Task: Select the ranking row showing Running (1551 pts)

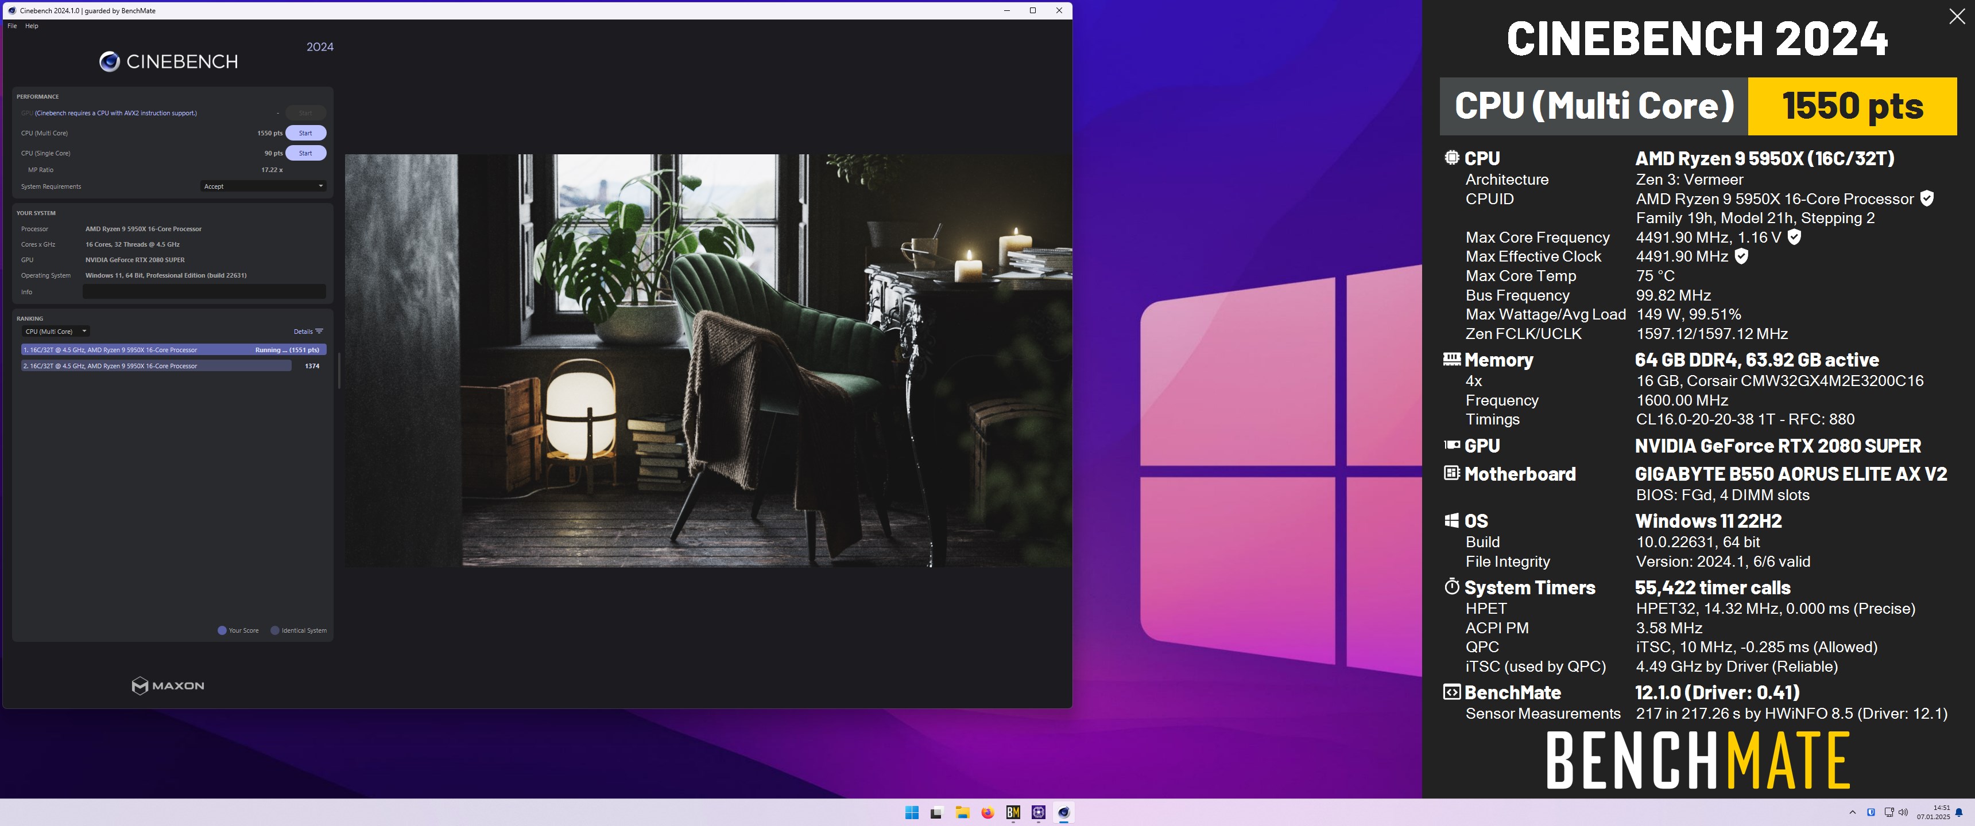Action: tap(174, 350)
